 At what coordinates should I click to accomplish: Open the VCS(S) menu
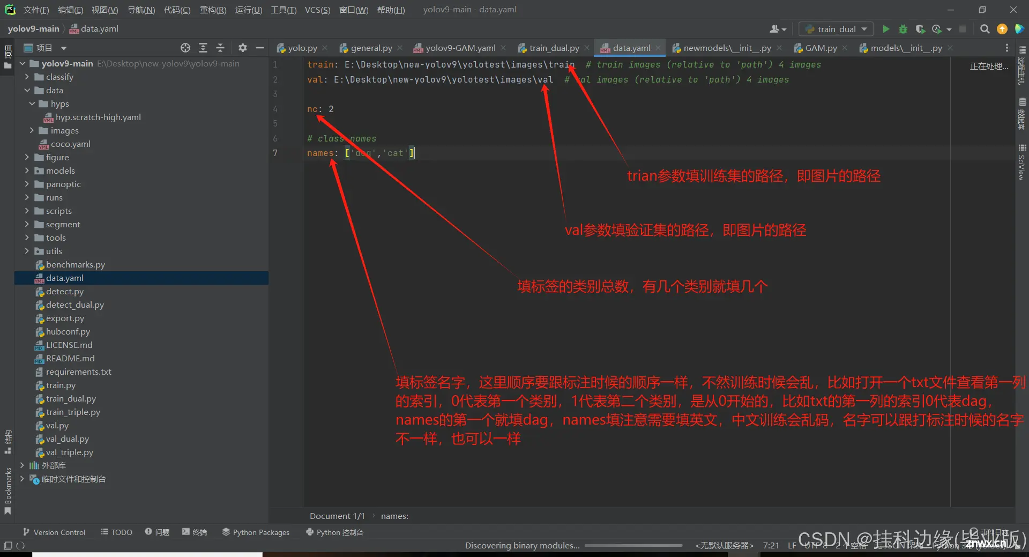click(317, 10)
